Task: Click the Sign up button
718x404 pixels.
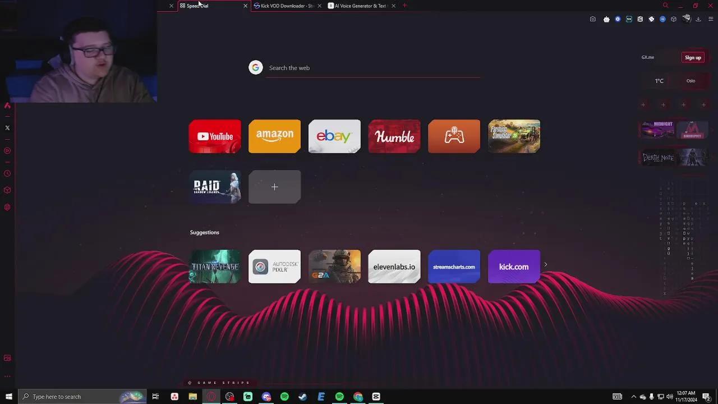Action: point(693,57)
